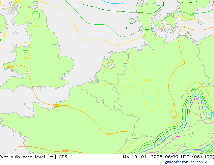Click the "Wet bulb zero level [m] GFS" title
The image size is (214, 165).
pyautogui.click(x=33, y=157)
